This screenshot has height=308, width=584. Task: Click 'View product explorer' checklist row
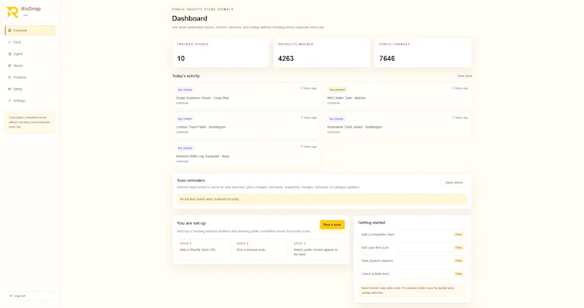[x=412, y=261]
